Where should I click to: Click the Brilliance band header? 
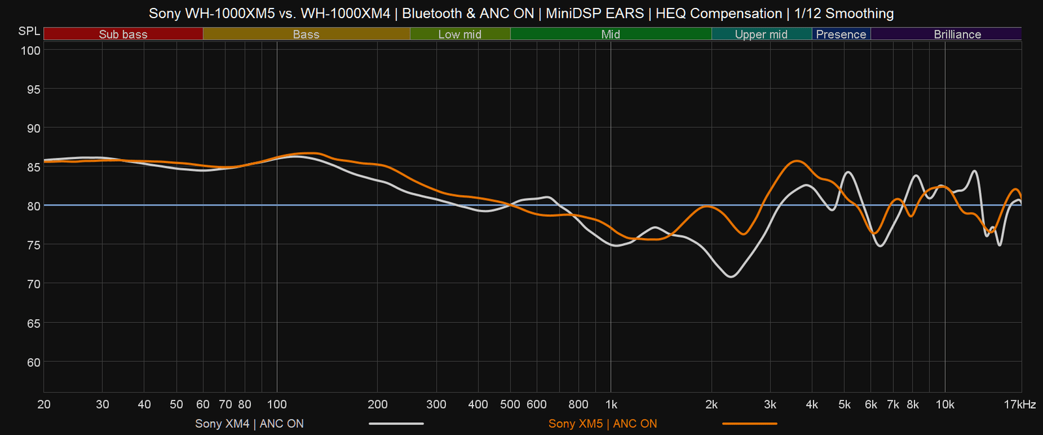pos(957,34)
